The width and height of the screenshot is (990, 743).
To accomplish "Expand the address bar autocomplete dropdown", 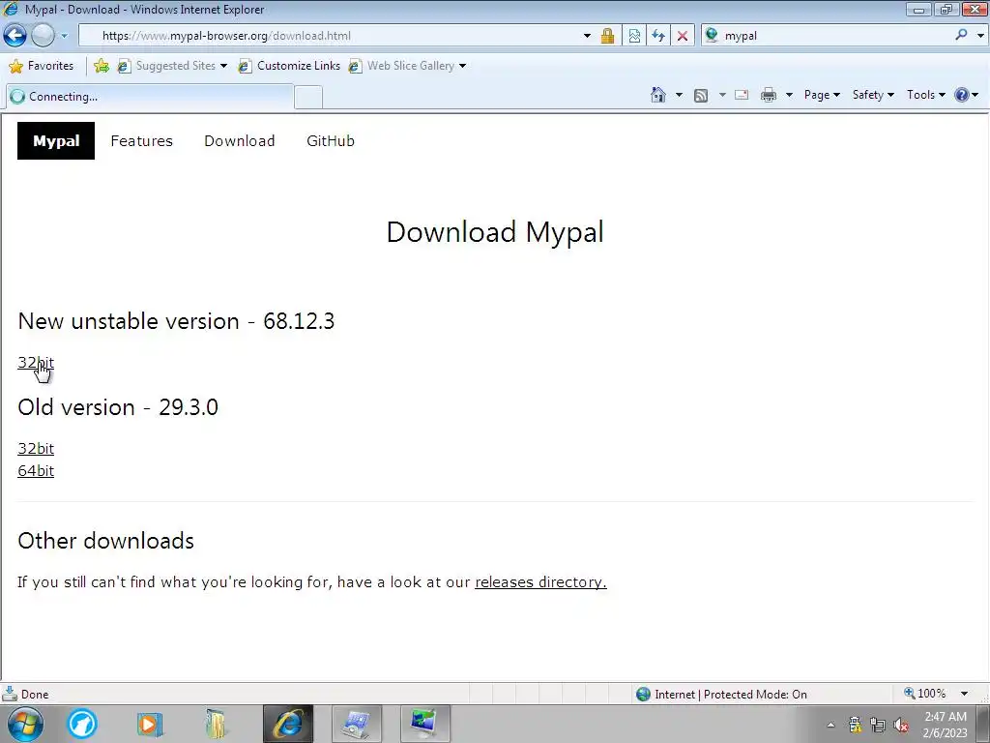I will (587, 36).
